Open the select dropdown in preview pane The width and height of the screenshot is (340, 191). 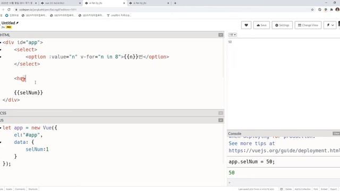(233, 34)
